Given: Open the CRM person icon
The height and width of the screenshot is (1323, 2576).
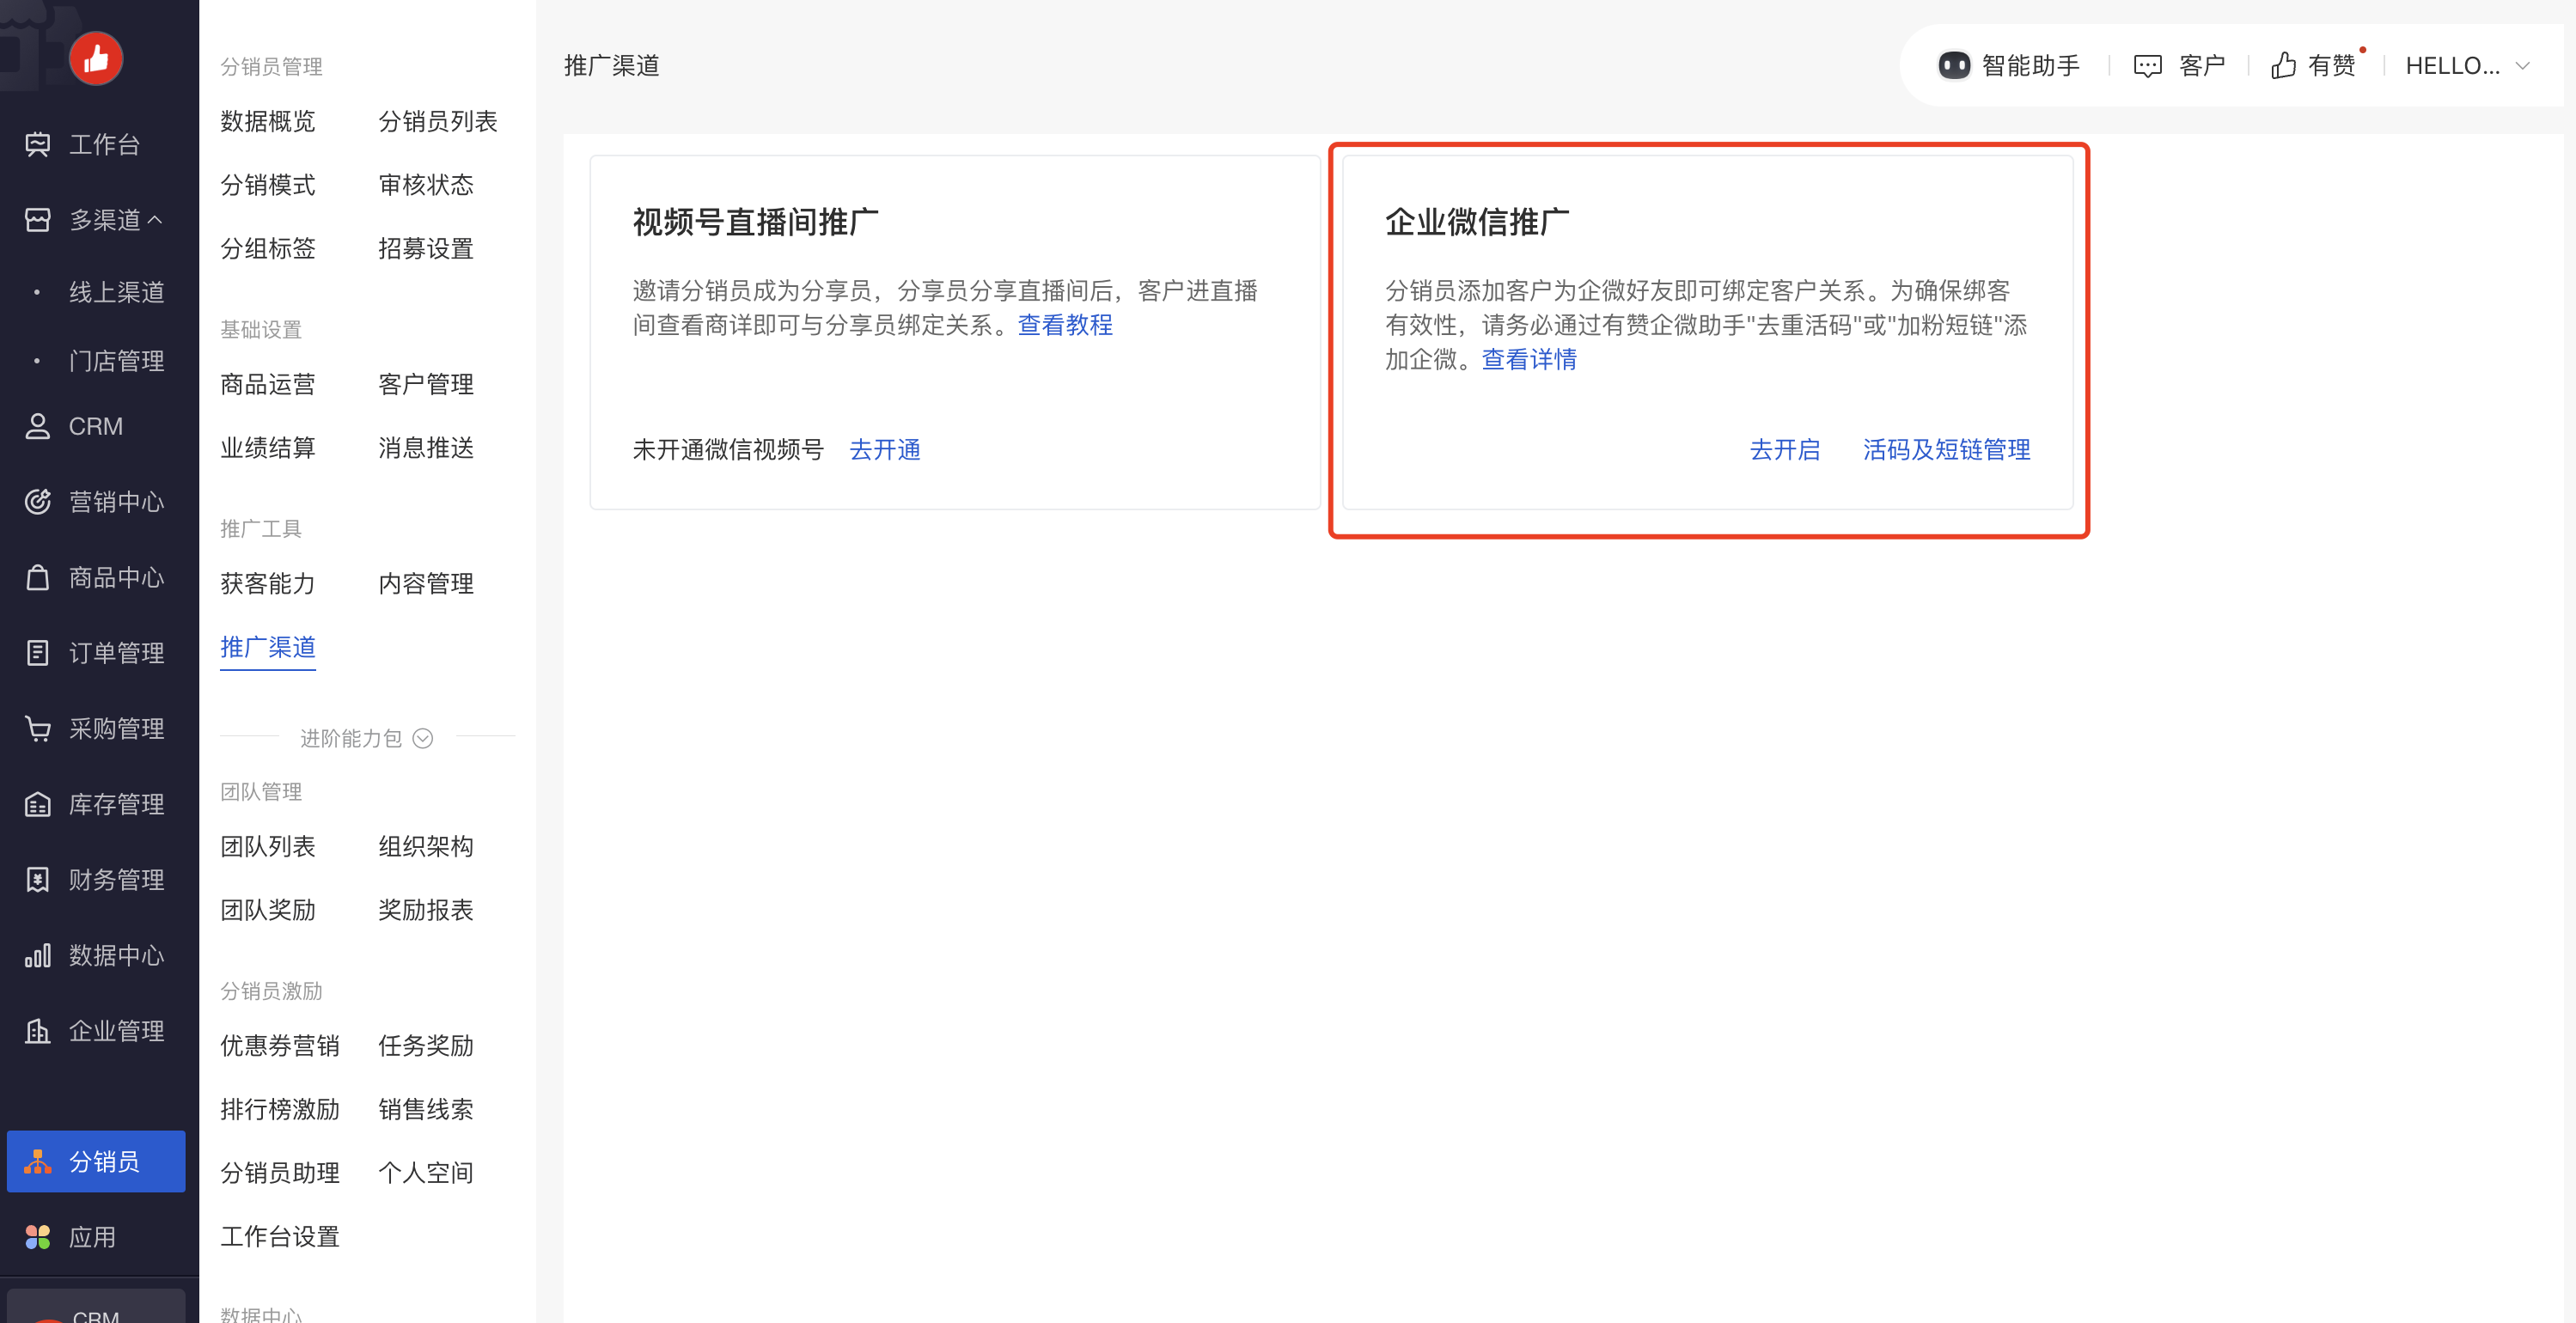Looking at the screenshot, I should pos(38,426).
